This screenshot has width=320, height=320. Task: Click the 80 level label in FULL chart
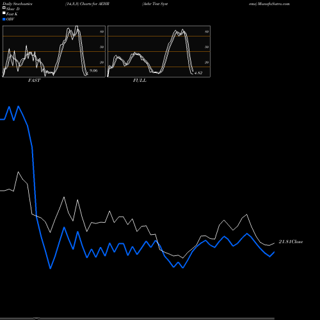(x=207, y=31)
